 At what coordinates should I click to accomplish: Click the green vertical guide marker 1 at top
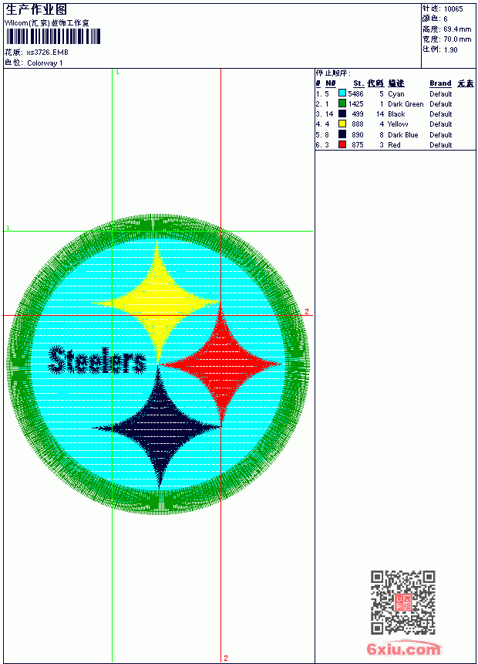[117, 73]
